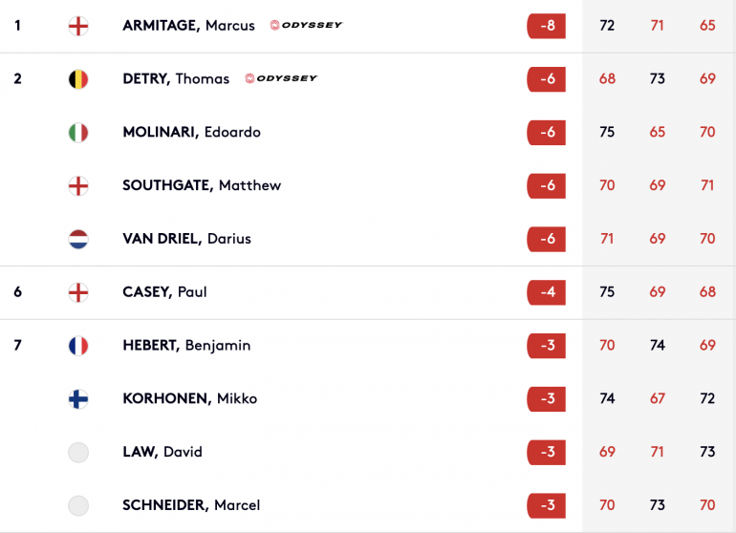Click Odyssey logo next to Detry
The image size is (736, 533).
pos(281,78)
